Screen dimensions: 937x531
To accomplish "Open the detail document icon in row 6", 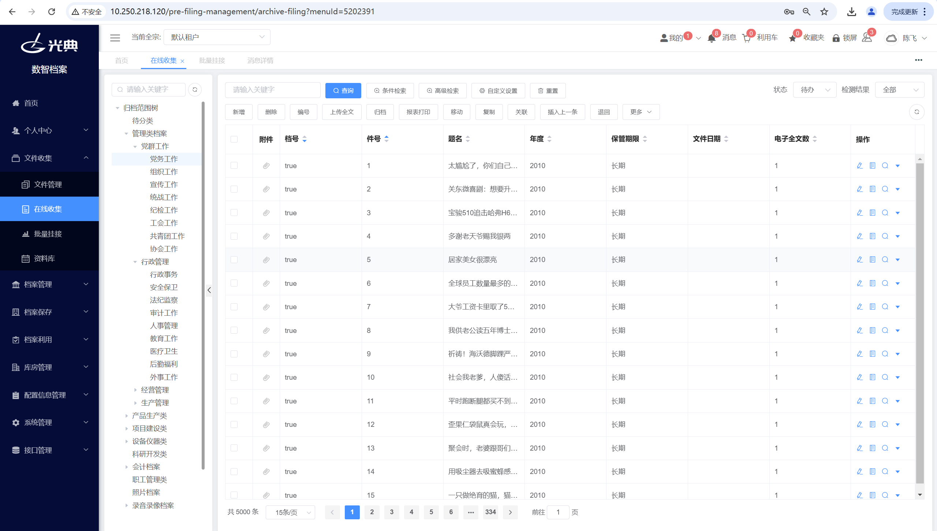I will tap(873, 283).
